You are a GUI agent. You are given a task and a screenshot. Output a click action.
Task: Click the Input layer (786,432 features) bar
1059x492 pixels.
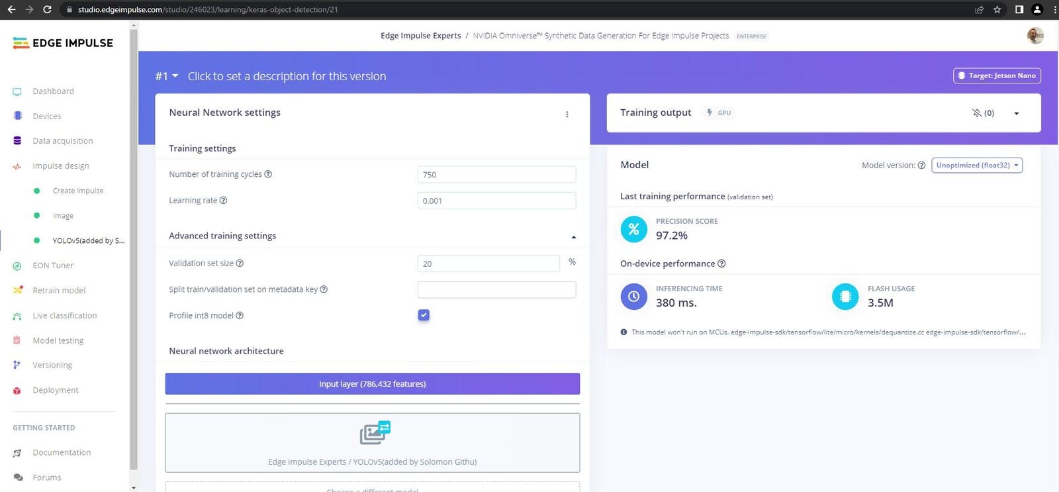372,384
